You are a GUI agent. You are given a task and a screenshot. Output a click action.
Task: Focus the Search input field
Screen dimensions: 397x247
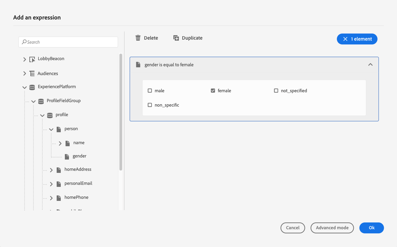pos(68,42)
